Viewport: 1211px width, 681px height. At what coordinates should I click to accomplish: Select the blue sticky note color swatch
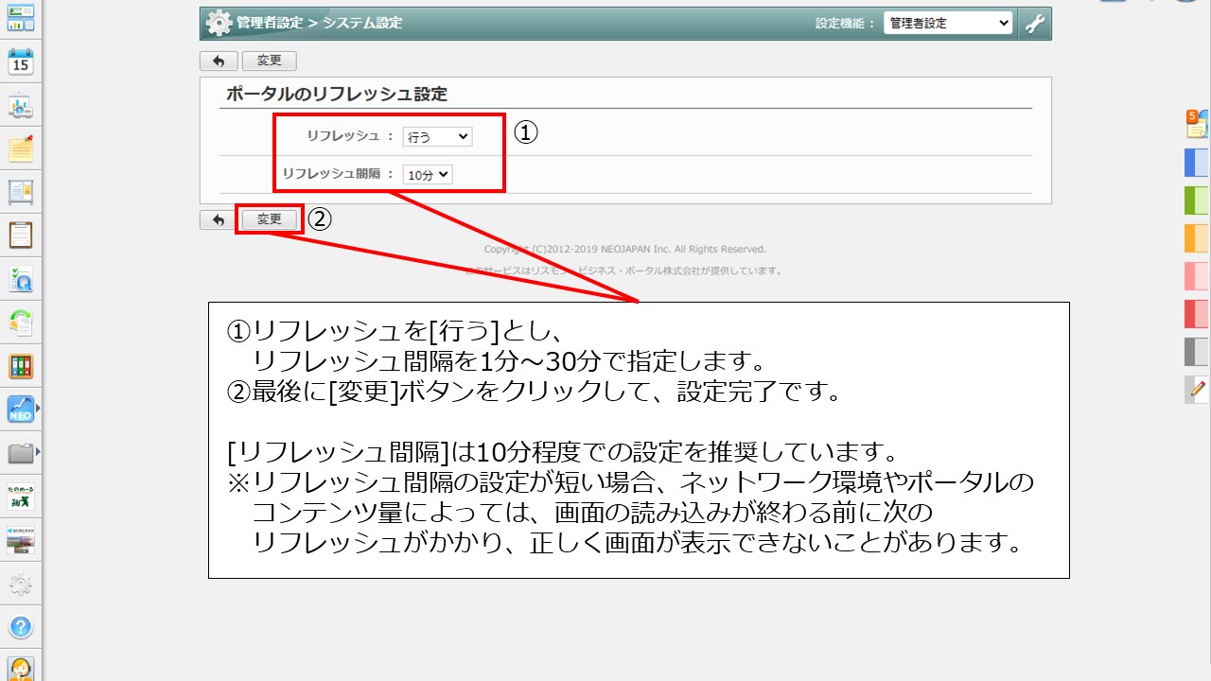(x=1195, y=163)
